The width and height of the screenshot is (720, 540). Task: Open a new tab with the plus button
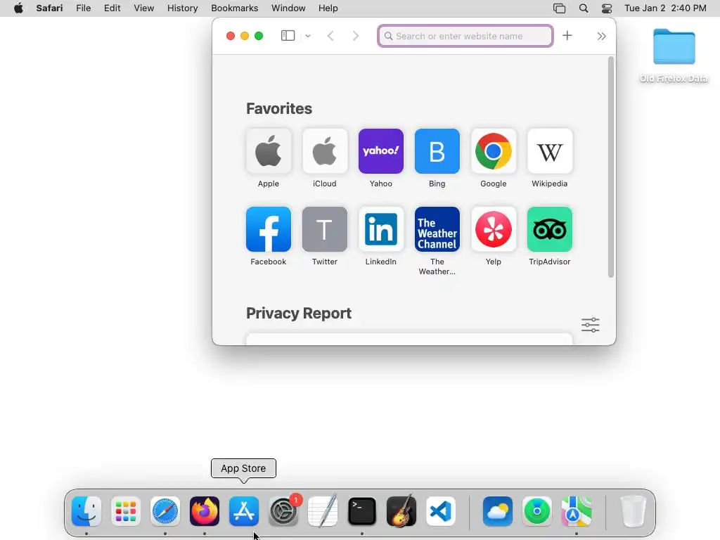pyautogui.click(x=567, y=35)
